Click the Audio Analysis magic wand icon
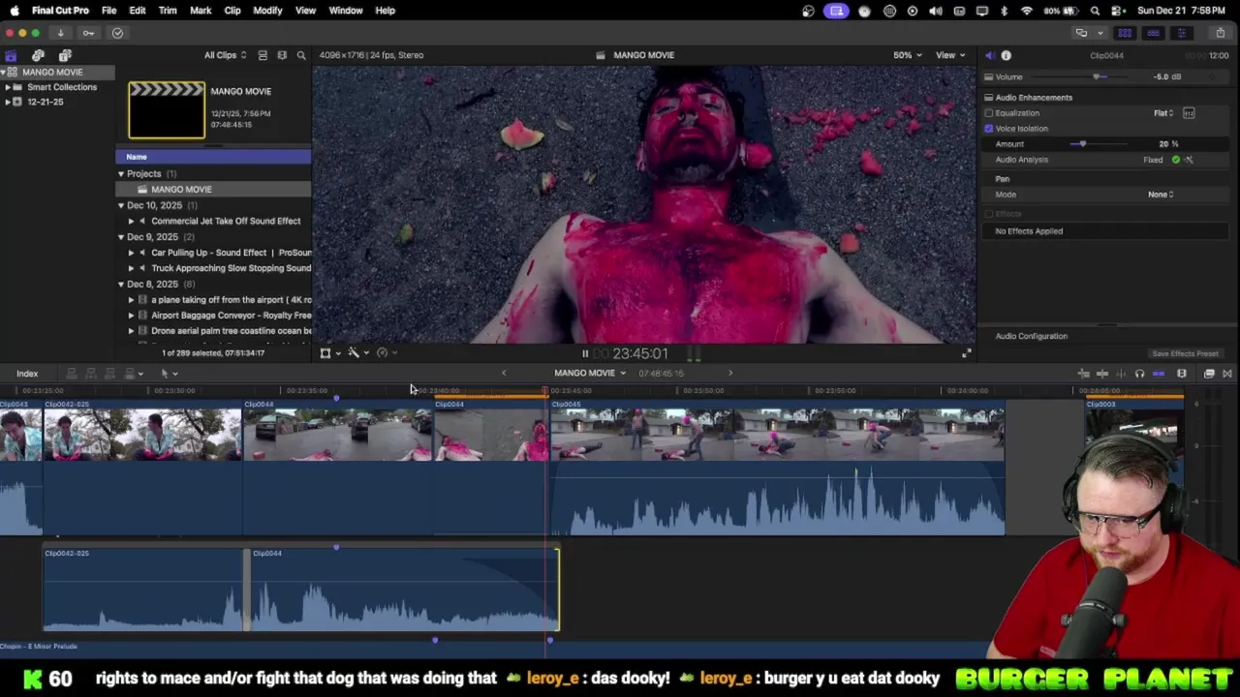This screenshot has height=697, width=1240. pos(1189,160)
